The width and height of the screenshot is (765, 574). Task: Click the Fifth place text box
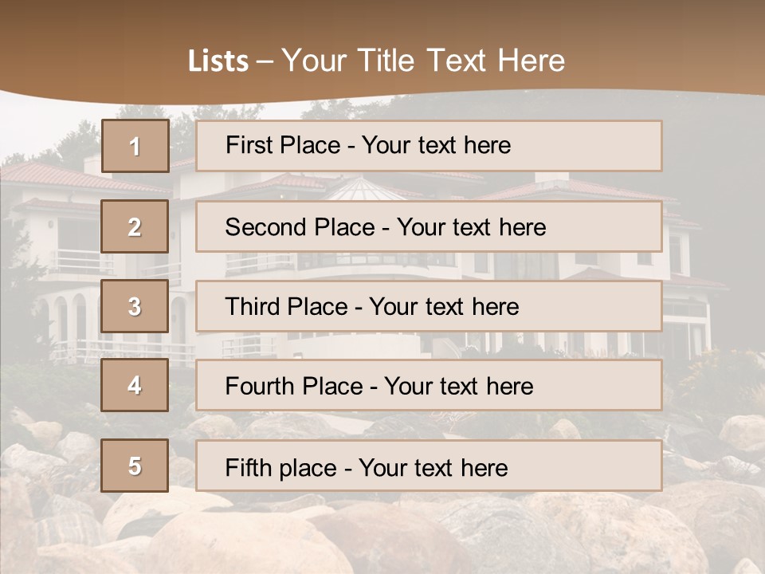click(429, 466)
